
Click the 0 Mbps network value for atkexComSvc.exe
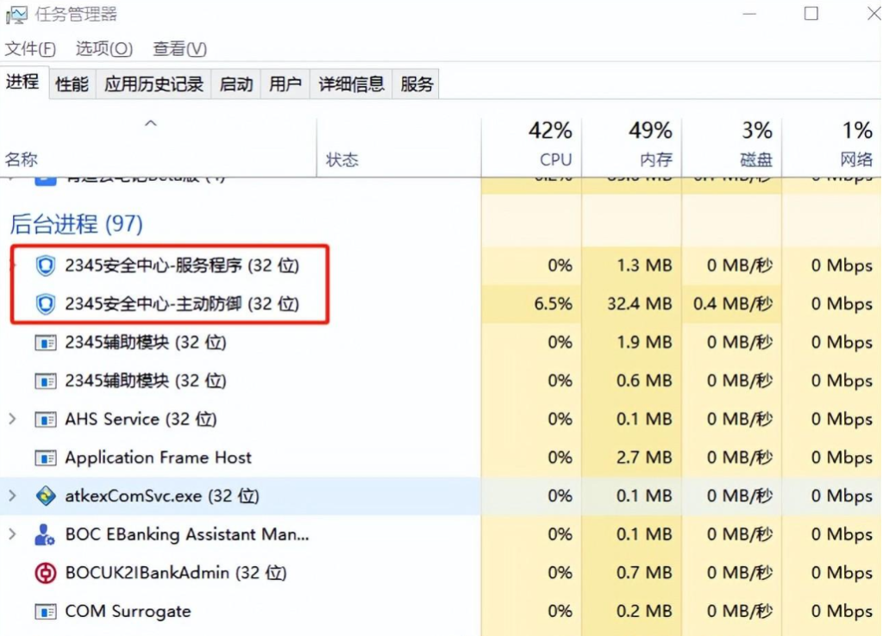tap(842, 496)
